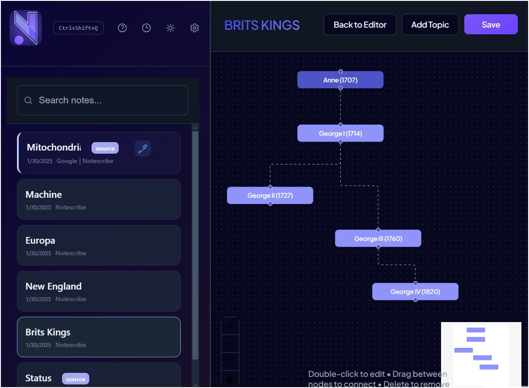Image resolution: width=529 pixels, height=388 pixels.
Task: Zoom in on the canvas with the plus icon
Action: (229, 326)
